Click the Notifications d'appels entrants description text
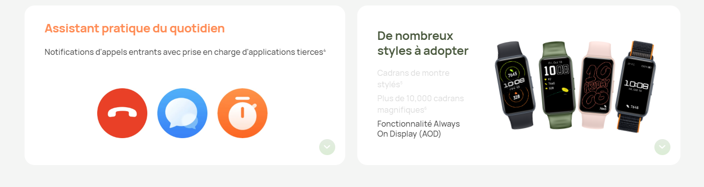This screenshot has height=187, width=704. pyautogui.click(x=183, y=52)
